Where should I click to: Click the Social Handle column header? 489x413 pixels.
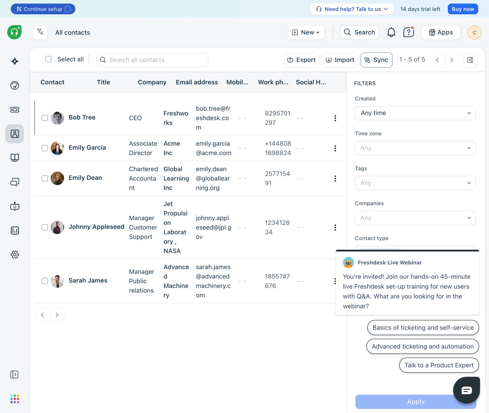(311, 82)
